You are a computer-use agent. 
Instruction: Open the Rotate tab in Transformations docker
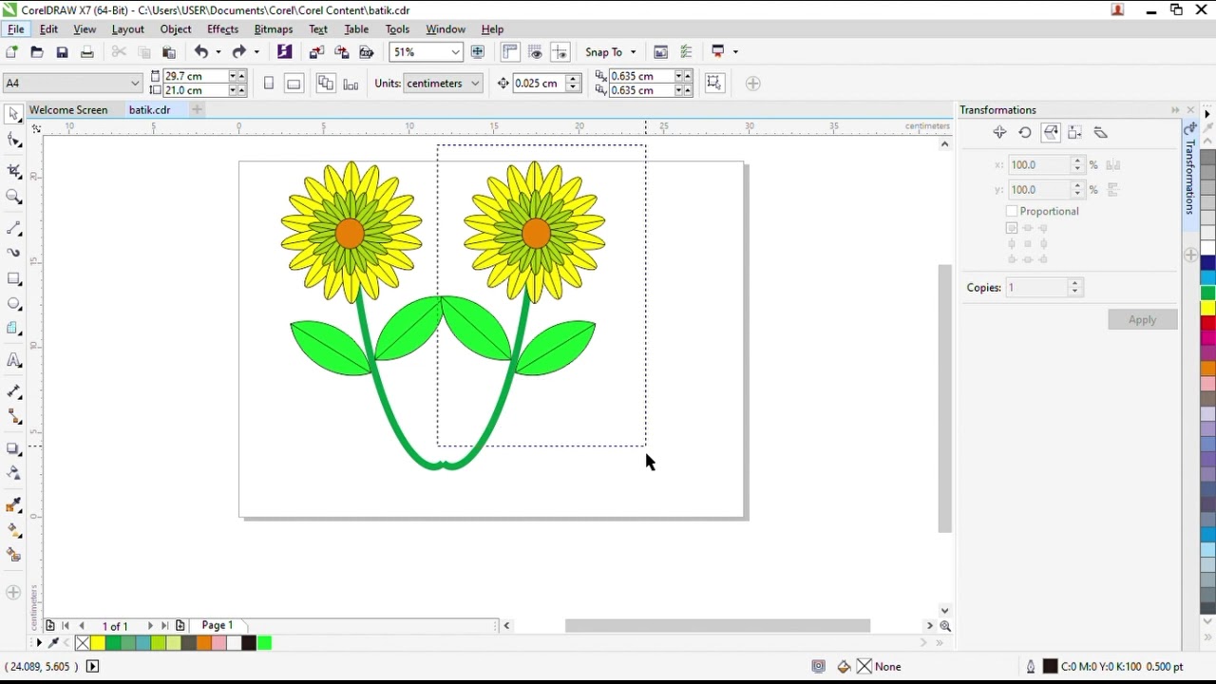[1025, 133]
